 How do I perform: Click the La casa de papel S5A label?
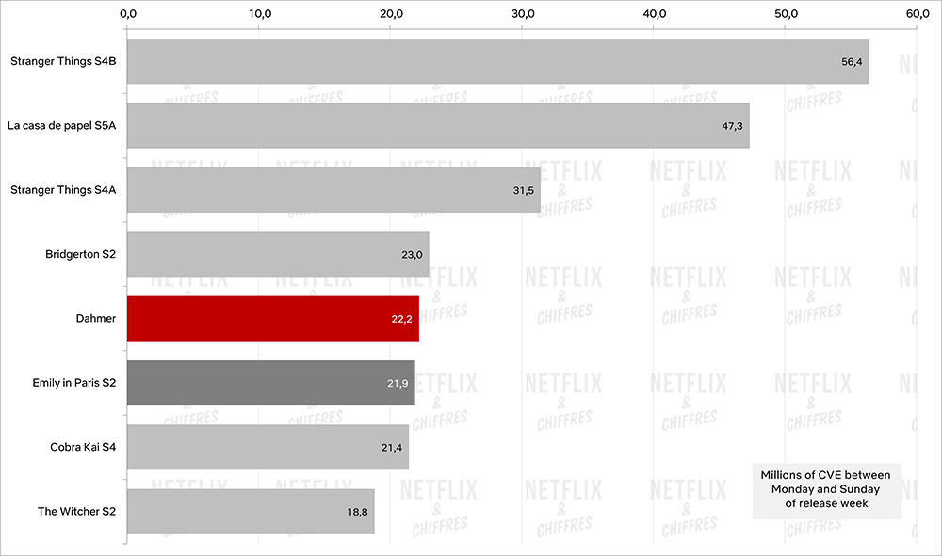62,125
